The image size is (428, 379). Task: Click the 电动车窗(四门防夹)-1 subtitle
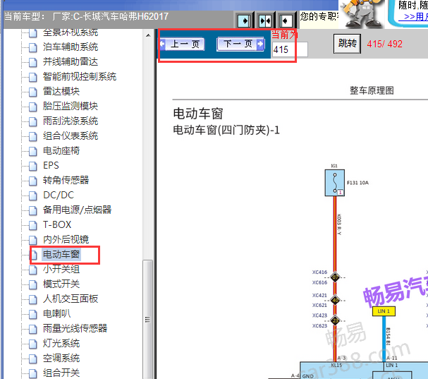pyautogui.click(x=226, y=130)
